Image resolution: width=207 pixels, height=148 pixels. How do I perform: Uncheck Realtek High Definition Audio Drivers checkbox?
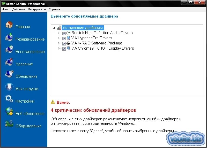point(64,33)
